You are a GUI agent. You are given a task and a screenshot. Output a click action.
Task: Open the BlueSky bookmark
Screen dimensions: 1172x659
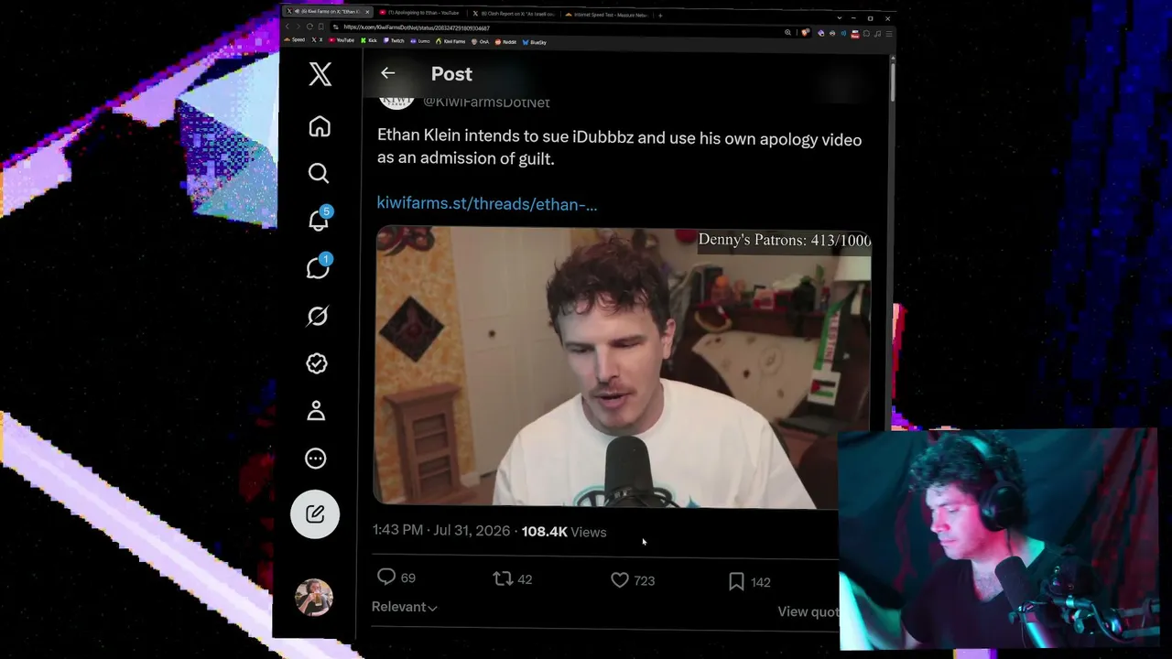pos(535,42)
